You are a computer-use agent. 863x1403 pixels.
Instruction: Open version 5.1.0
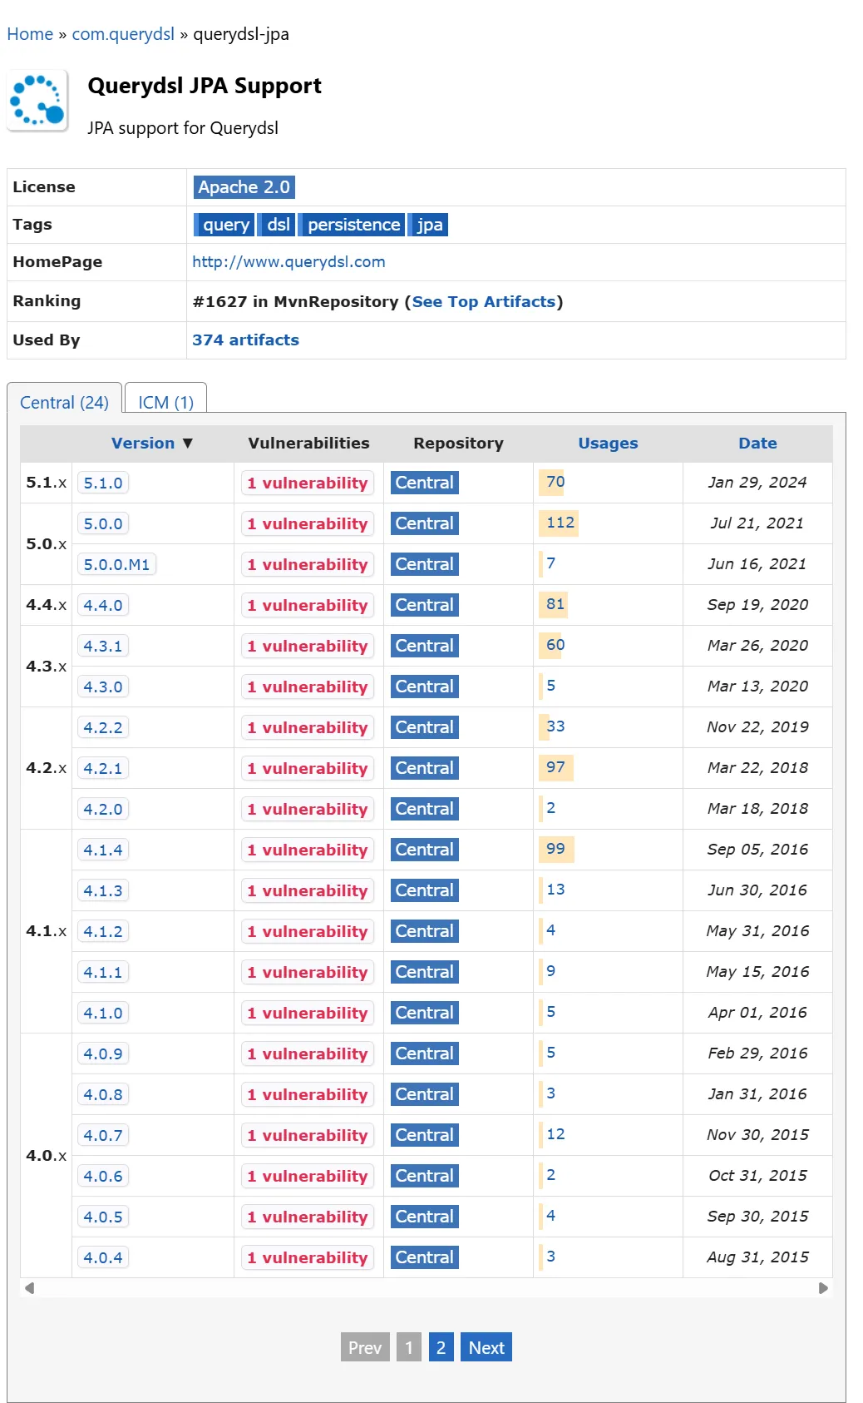click(103, 483)
